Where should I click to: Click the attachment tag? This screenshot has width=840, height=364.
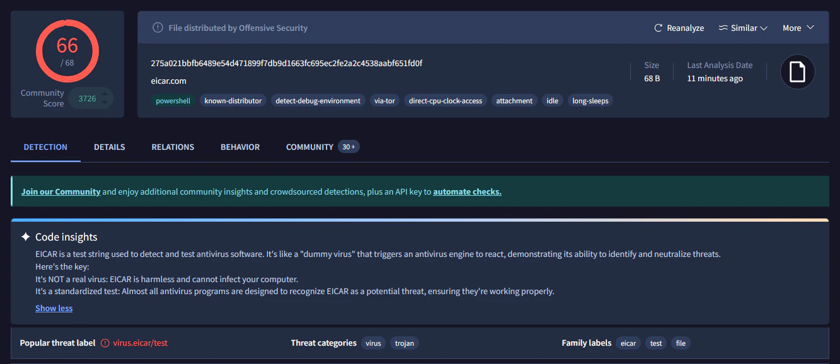coord(514,101)
